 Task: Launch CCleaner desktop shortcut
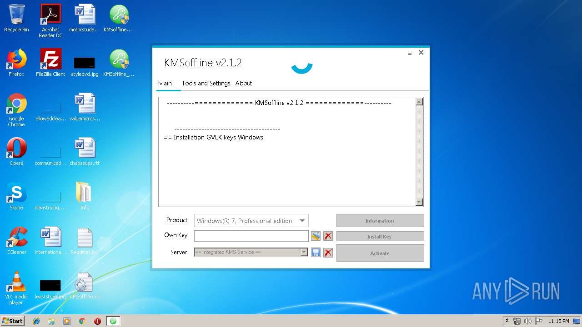click(16, 241)
